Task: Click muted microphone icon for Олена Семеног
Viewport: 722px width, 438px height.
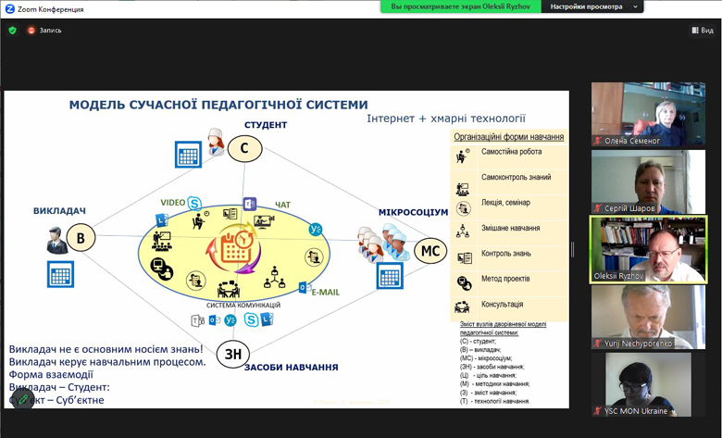Action: click(598, 141)
